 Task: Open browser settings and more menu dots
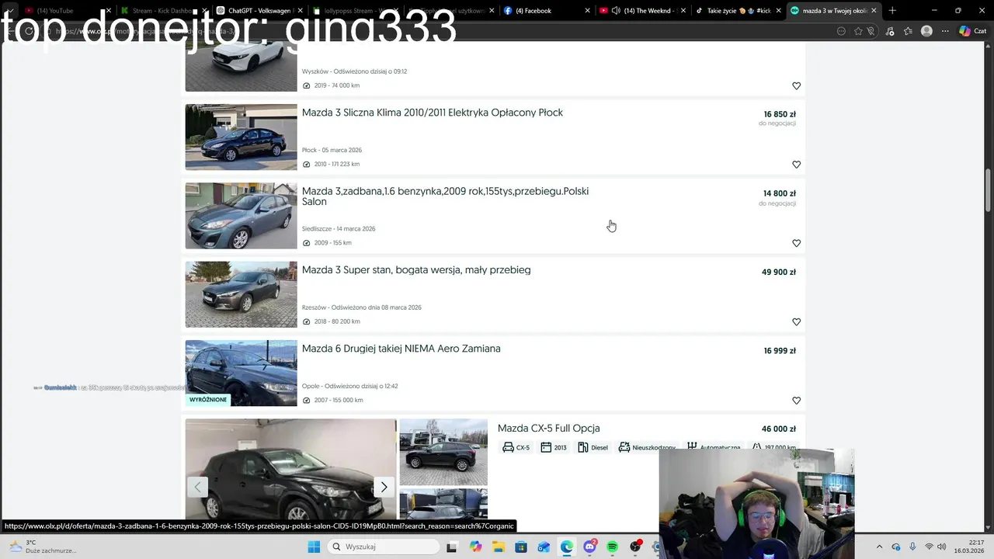(945, 31)
